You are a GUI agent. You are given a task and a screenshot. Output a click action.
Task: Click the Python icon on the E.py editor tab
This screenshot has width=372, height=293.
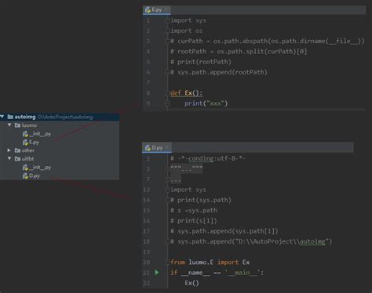148,10
